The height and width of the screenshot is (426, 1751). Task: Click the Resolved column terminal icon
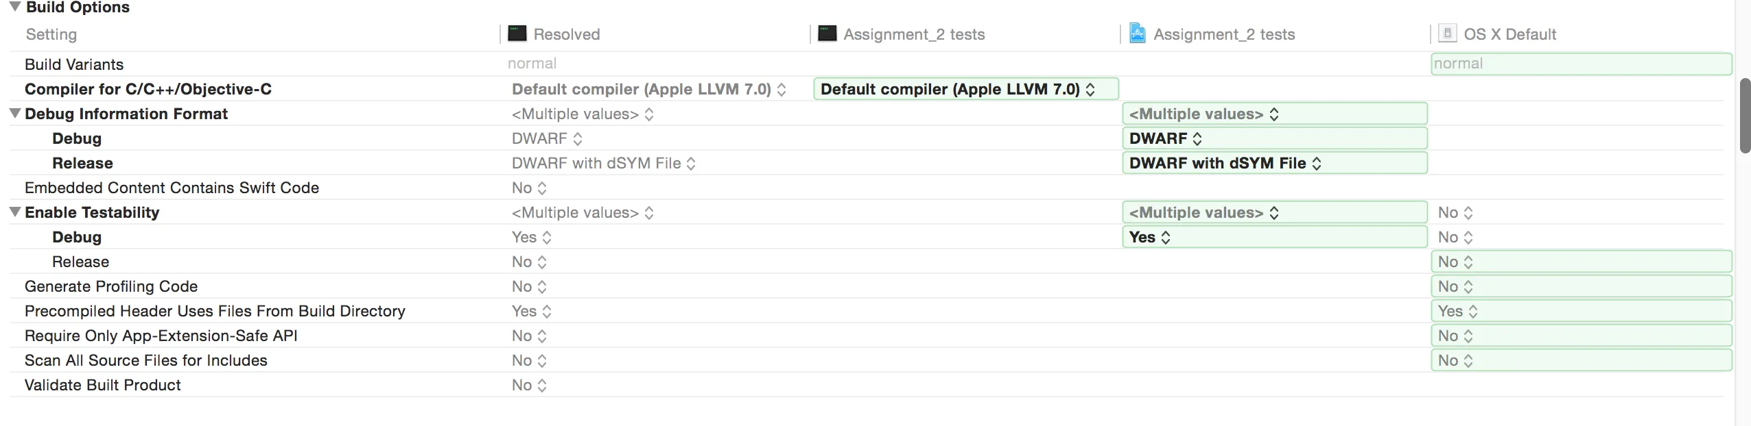517,34
